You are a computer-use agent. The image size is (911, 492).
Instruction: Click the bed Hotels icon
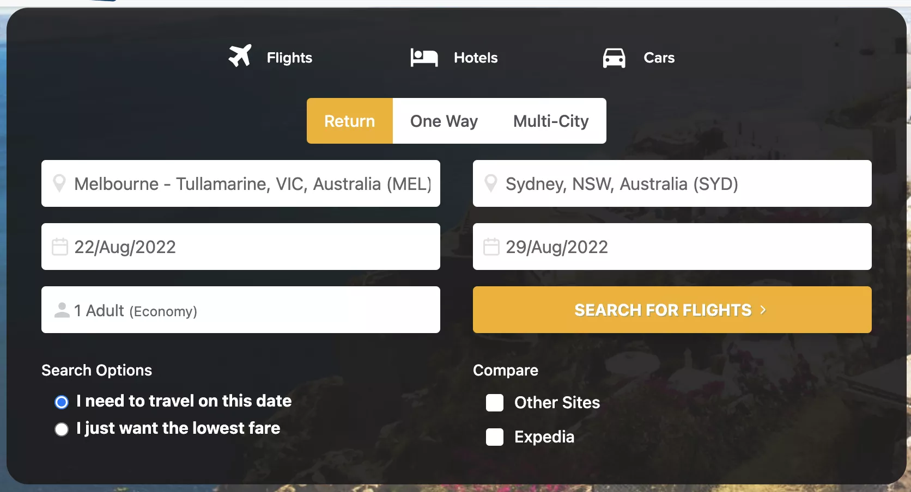(x=424, y=57)
